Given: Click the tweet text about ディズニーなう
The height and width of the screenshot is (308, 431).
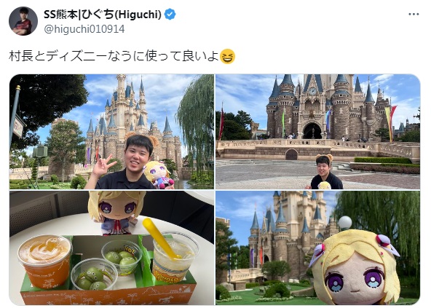Looking at the screenshot, I should tap(114, 56).
